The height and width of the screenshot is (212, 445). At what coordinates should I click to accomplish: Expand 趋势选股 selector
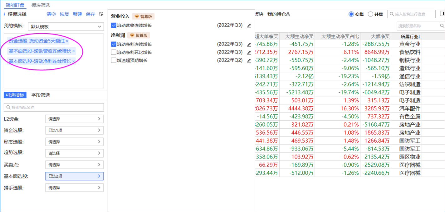pyautogui.click(x=74, y=153)
